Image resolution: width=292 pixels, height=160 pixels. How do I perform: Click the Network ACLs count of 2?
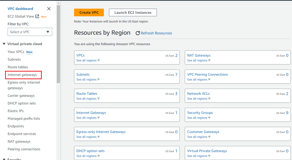287,94
